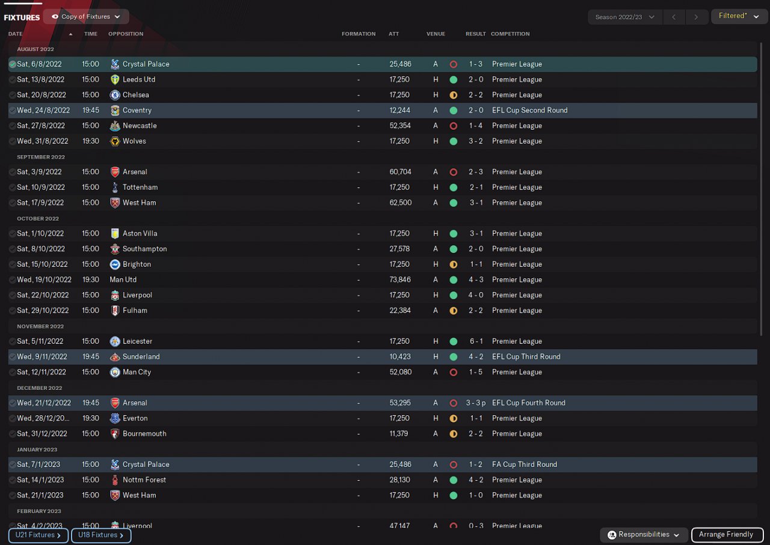
Task: Click the 62,500 attendance figure
Action: (401, 203)
